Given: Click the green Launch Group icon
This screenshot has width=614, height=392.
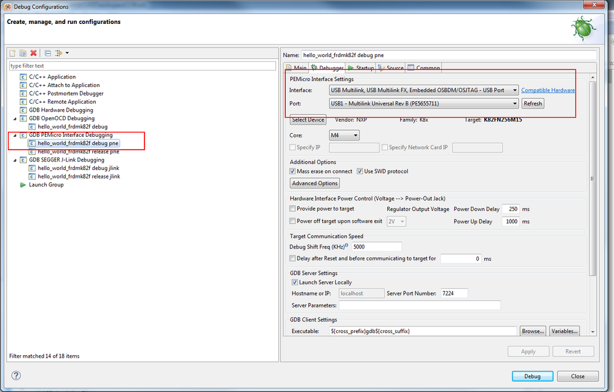Looking at the screenshot, I should [23, 185].
